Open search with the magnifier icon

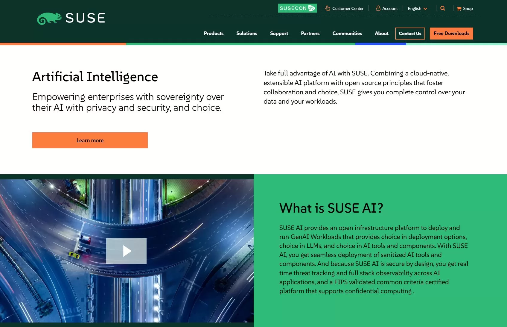[443, 8]
